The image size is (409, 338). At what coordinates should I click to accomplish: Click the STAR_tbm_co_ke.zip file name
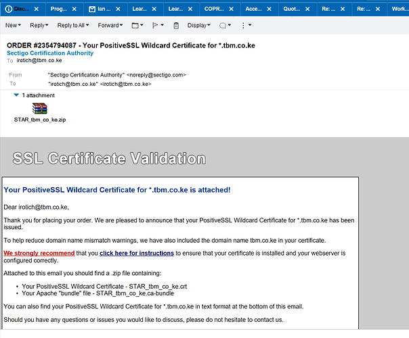(40, 120)
